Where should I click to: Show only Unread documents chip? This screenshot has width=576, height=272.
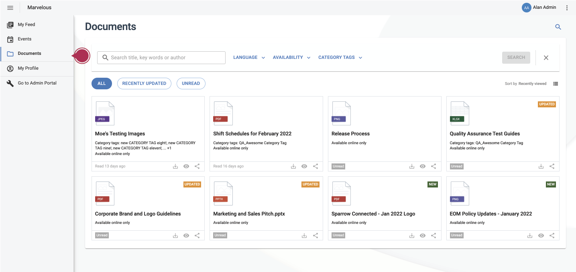pos(191,83)
